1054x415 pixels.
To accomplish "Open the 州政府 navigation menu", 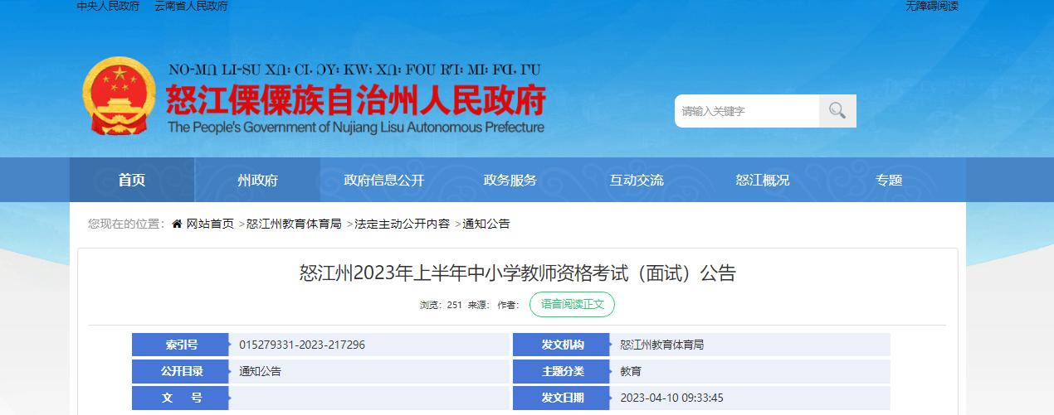I will point(257,181).
